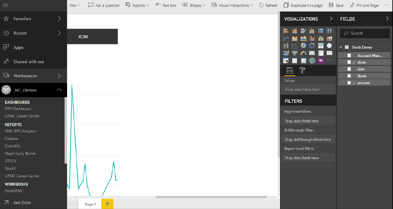The height and width of the screenshot is (209, 393).
Task: Open more visualizations ellipsis menu
Action: pyautogui.click(x=329, y=60)
